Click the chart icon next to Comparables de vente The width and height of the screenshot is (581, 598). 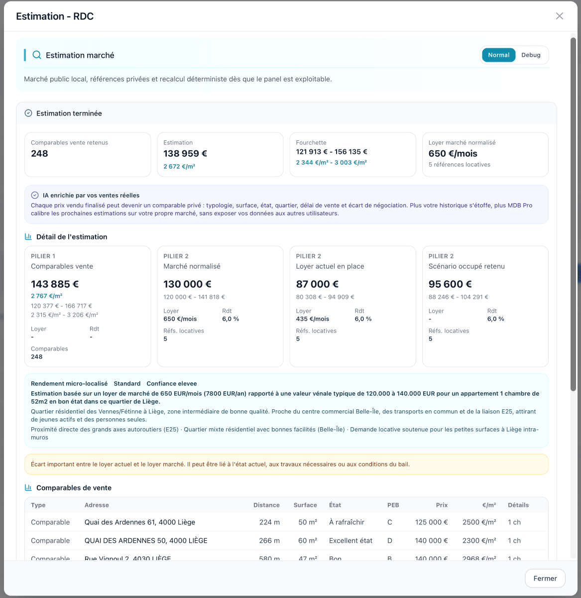tap(28, 487)
